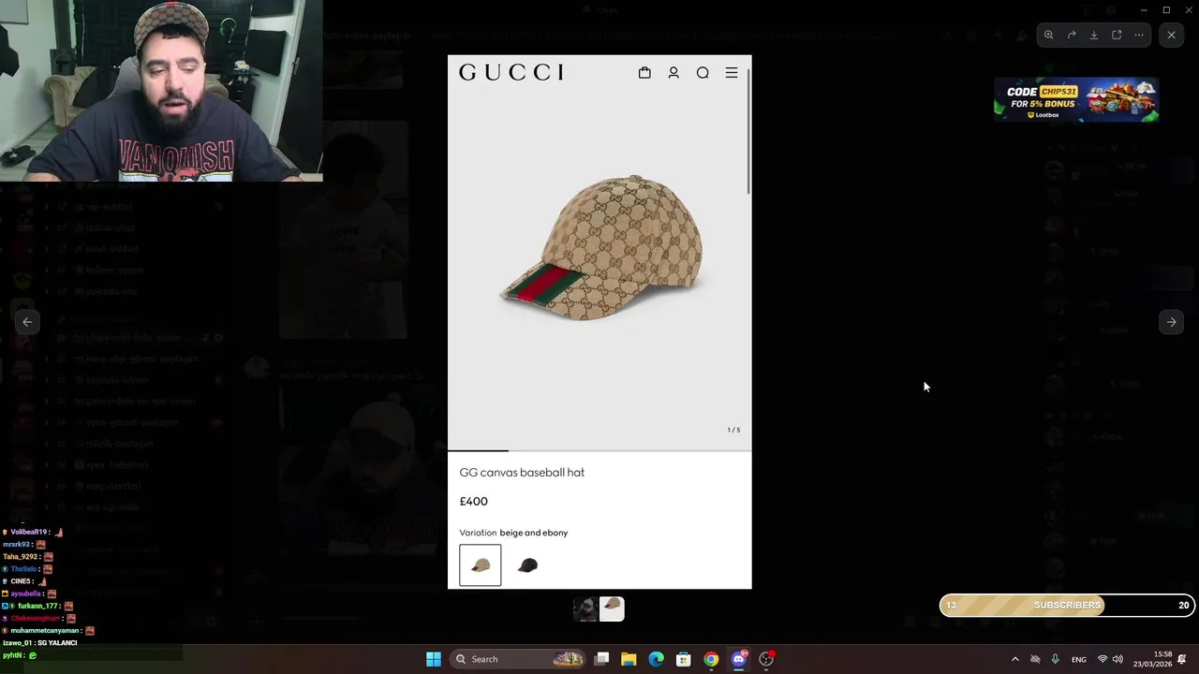This screenshot has height=674, width=1199.
Task: Click the hat product photo
Action: click(x=600, y=248)
